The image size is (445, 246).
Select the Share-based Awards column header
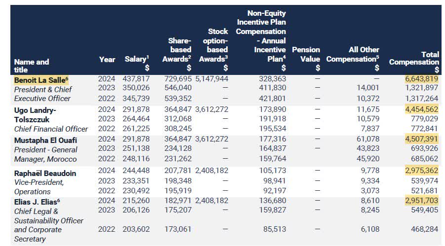click(x=176, y=54)
